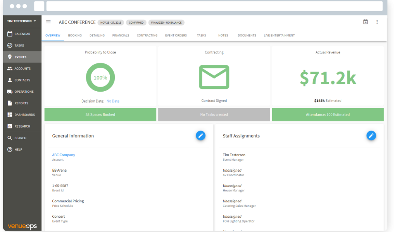Image resolution: width=397 pixels, height=232 pixels.
Task: Open the Event Orders tab
Action: [x=176, y=36]
